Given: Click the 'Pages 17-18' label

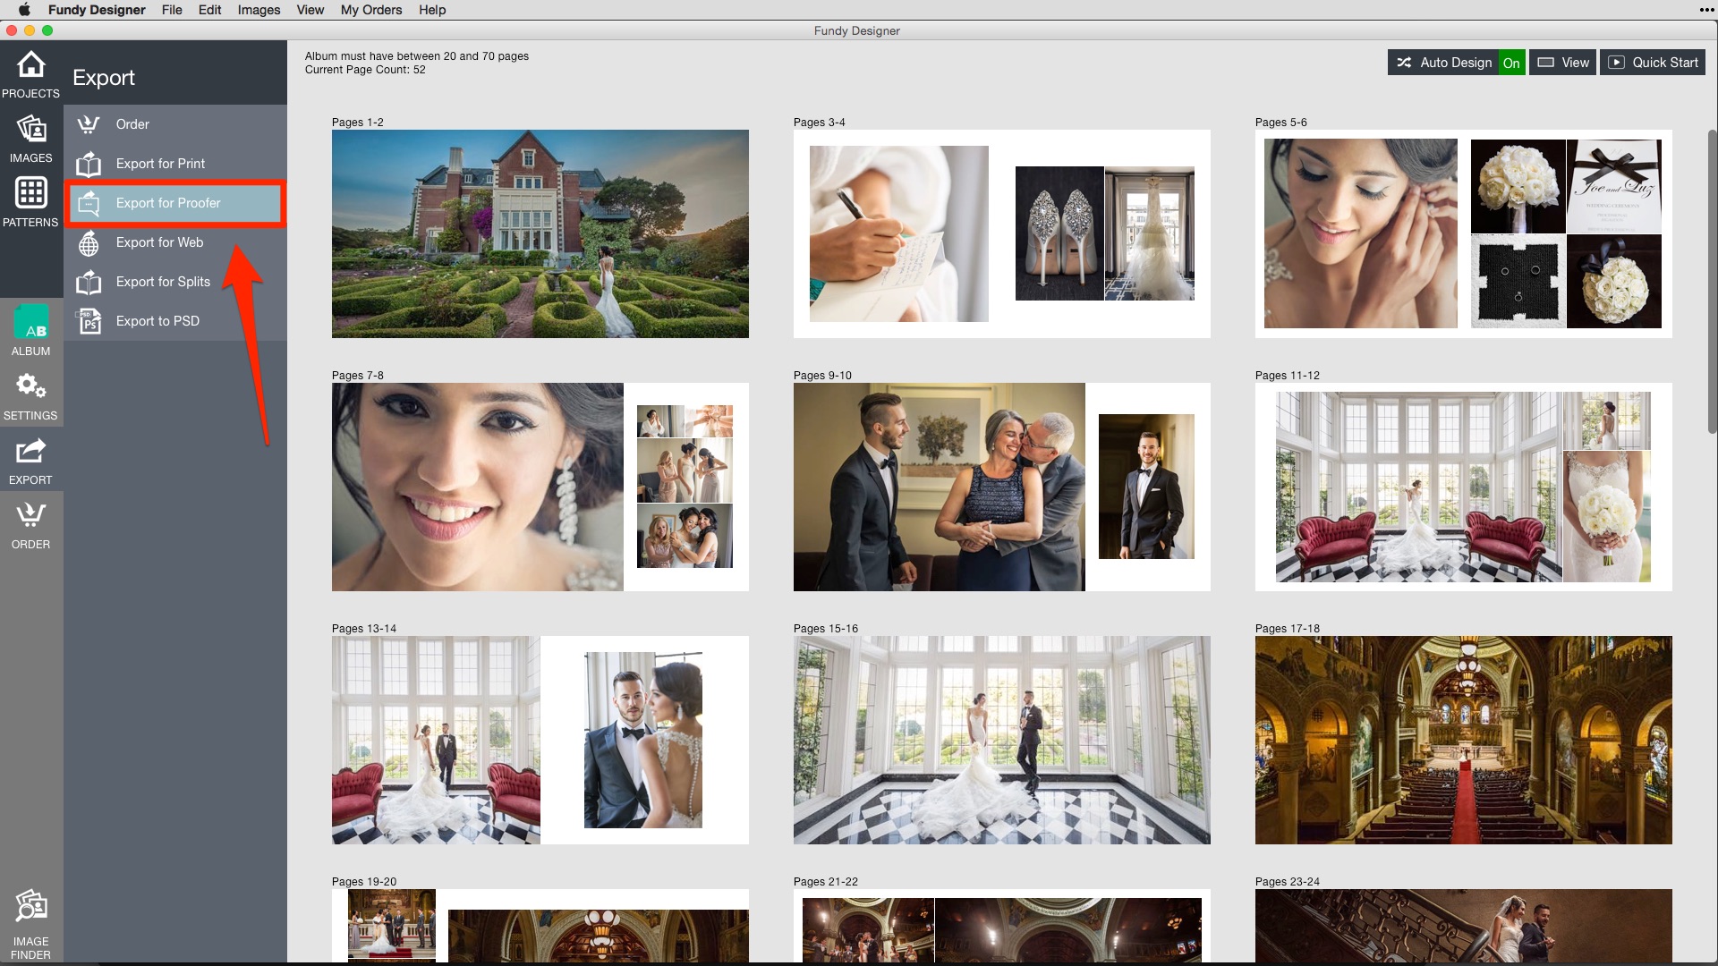Looking at the screenshot, I should (x=1287, y=629).
